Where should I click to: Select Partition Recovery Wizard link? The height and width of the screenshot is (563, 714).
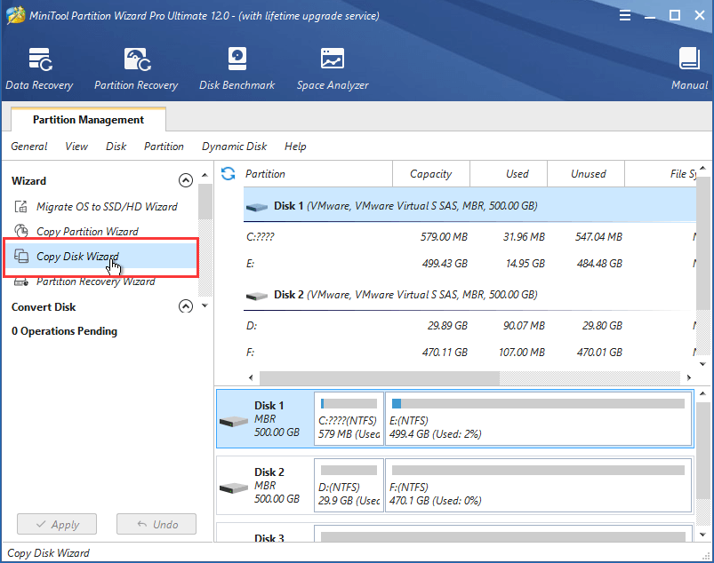[x=96, y=281]
